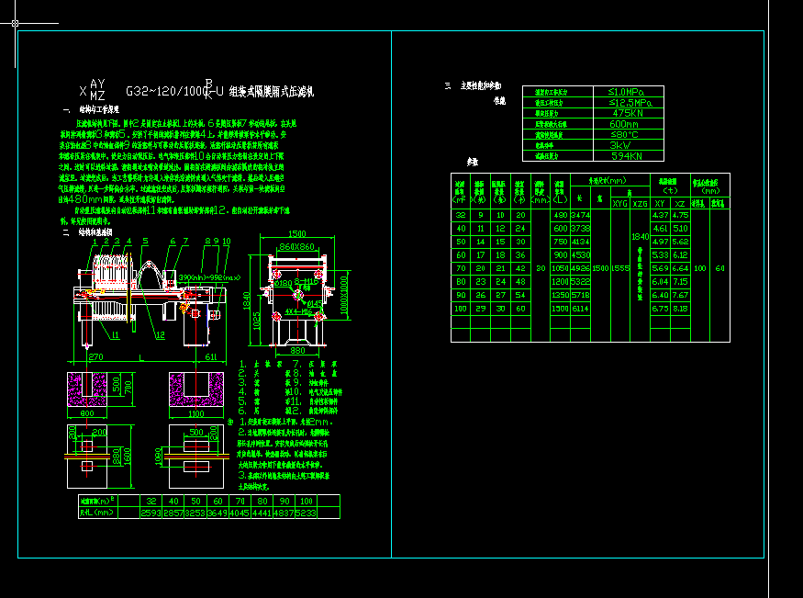Click the '1600' foundation plan dimension
This screenshot has width=803, height=598.
(x=128, y=455)
